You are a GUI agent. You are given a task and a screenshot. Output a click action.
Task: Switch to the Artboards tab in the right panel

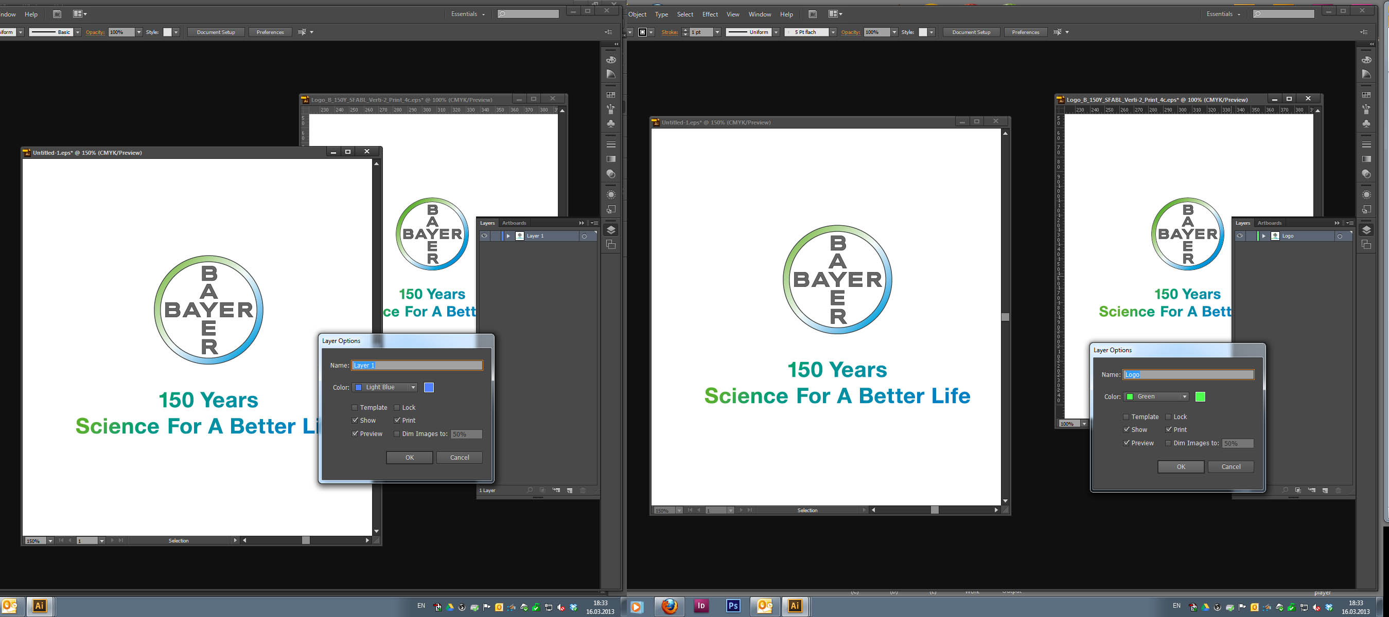[x=1269, y=223]
